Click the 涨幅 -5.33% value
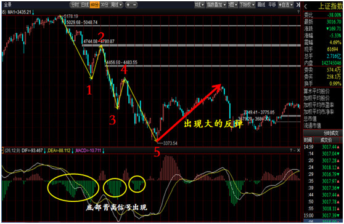The height and width of the screenshot is (224, 344). 335,35
